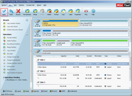The height and width of the screenshot is (96, 132).
Task: Sort by Capacity column header
Action: click(x=60, y=56)
